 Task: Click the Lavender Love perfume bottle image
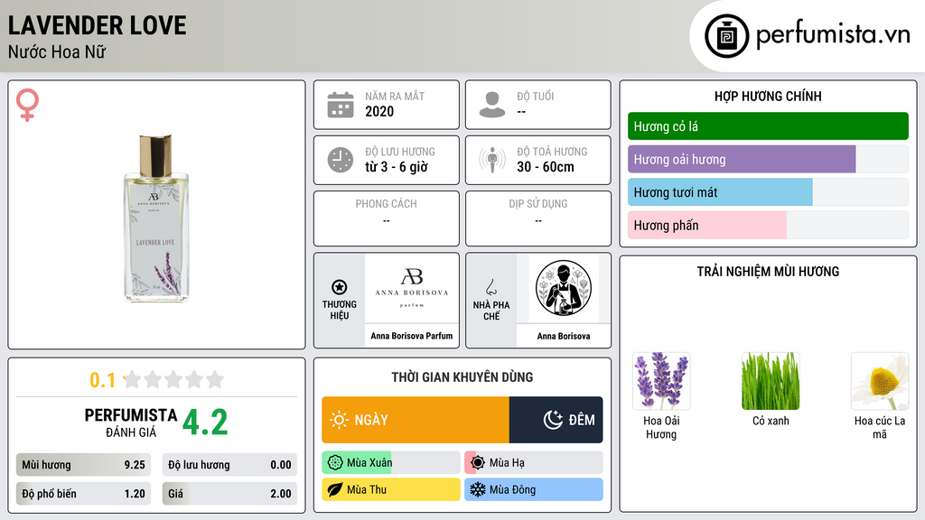[x=156, y=218]
